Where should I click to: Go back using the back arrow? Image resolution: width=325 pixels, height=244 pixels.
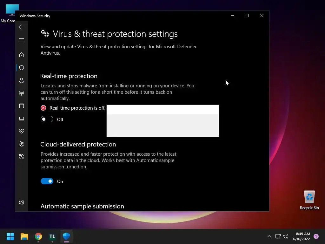click(x=22, y=27)
